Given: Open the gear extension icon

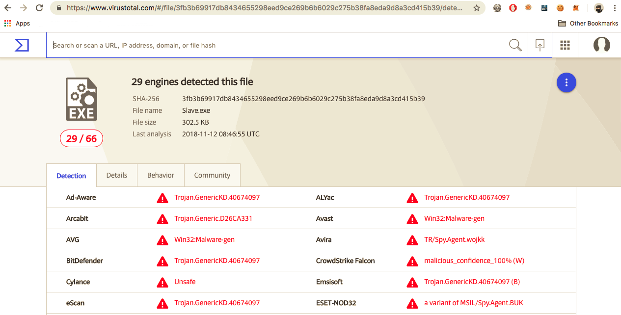Looking at the screenshot, I should (497, 8).
